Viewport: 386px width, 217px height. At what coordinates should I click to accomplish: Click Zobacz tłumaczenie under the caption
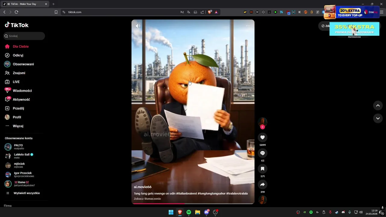[147, 199]
